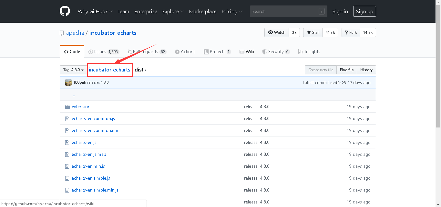Open the commit hash ced2c23

[338, 83]
